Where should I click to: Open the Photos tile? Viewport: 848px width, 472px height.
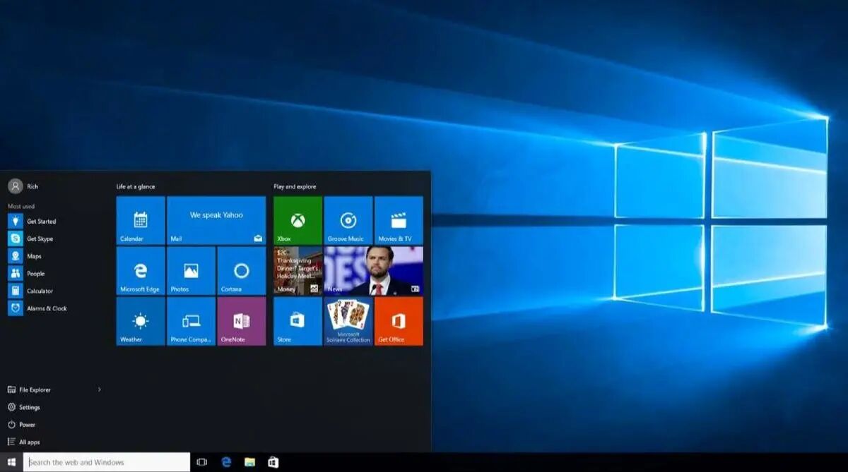coord(191,270)
